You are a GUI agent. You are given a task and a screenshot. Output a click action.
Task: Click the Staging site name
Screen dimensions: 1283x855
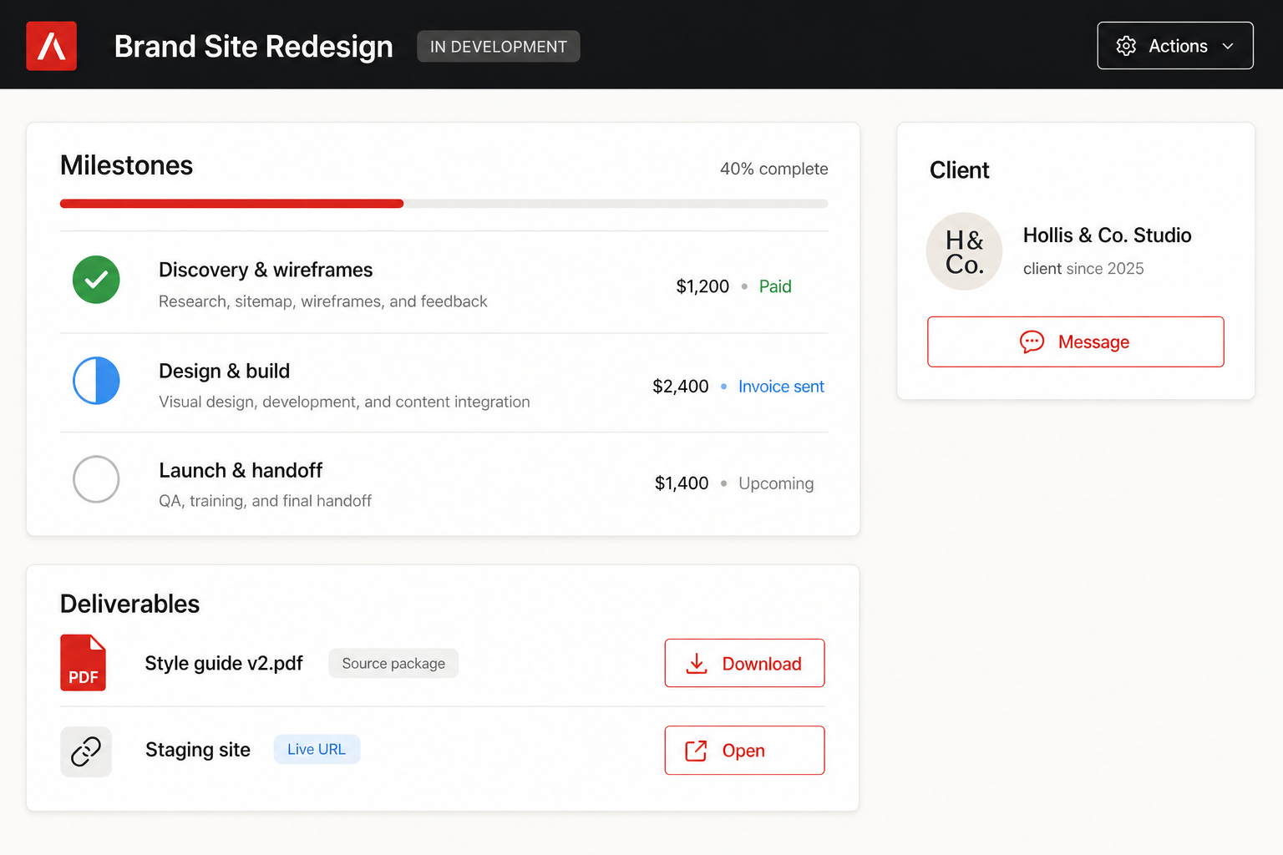(198, 750)
